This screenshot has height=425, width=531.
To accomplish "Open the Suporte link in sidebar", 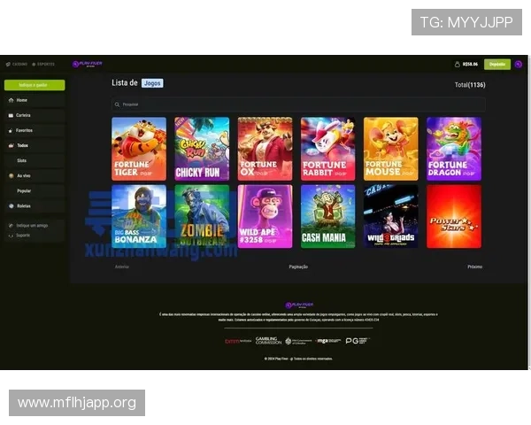I will [24, 236].
